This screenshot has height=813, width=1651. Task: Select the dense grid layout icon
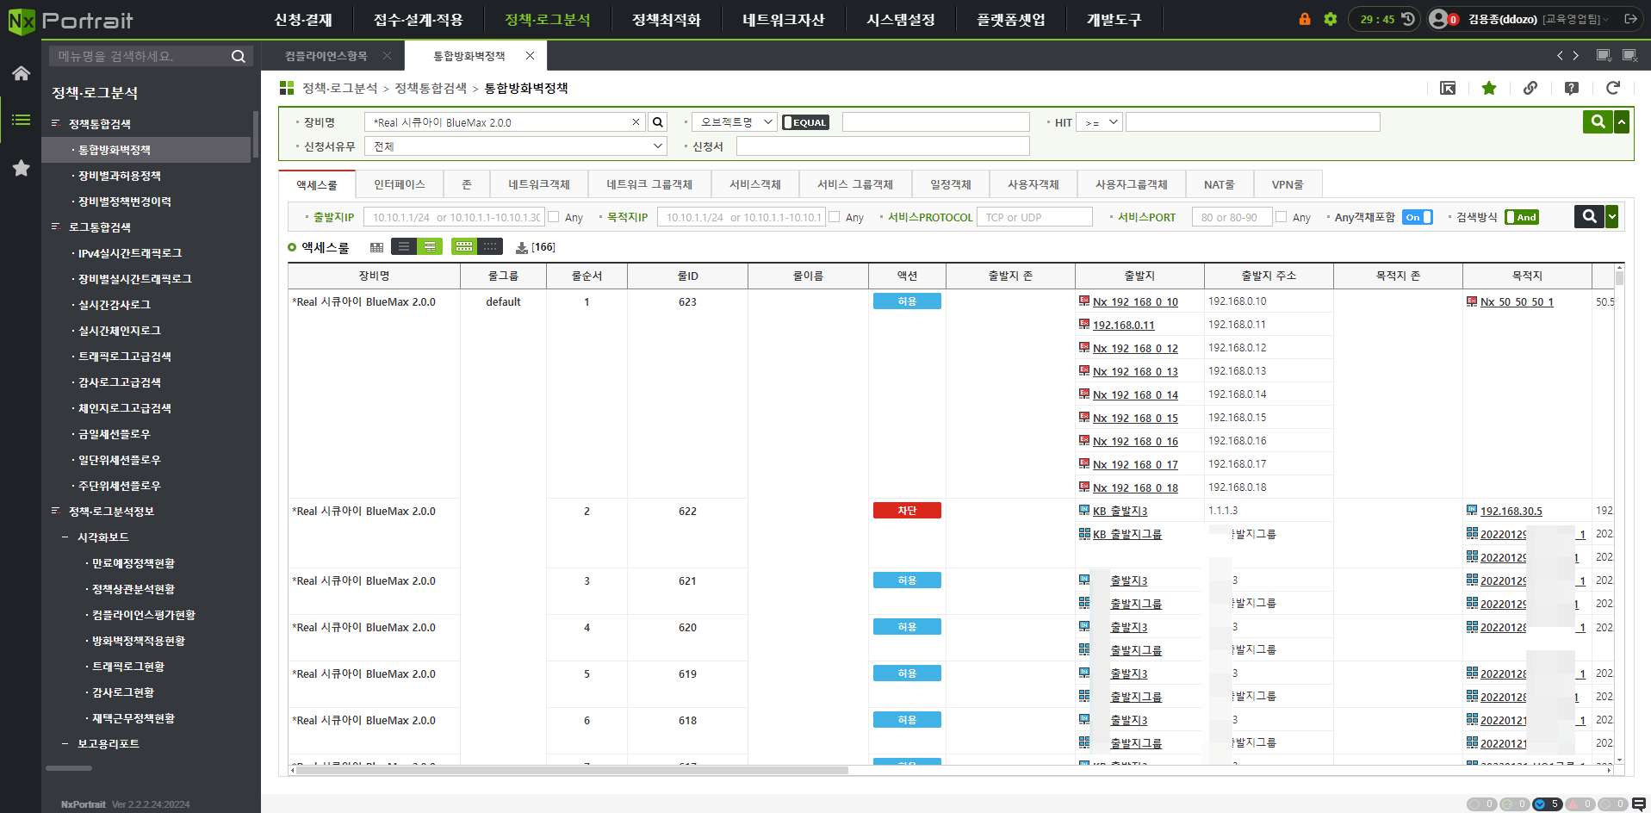point(464,247)
